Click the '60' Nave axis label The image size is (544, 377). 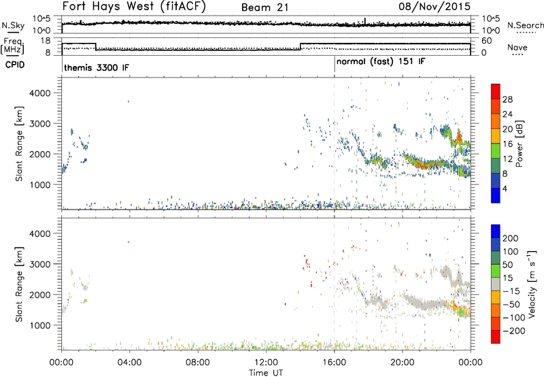click(486, 41)
